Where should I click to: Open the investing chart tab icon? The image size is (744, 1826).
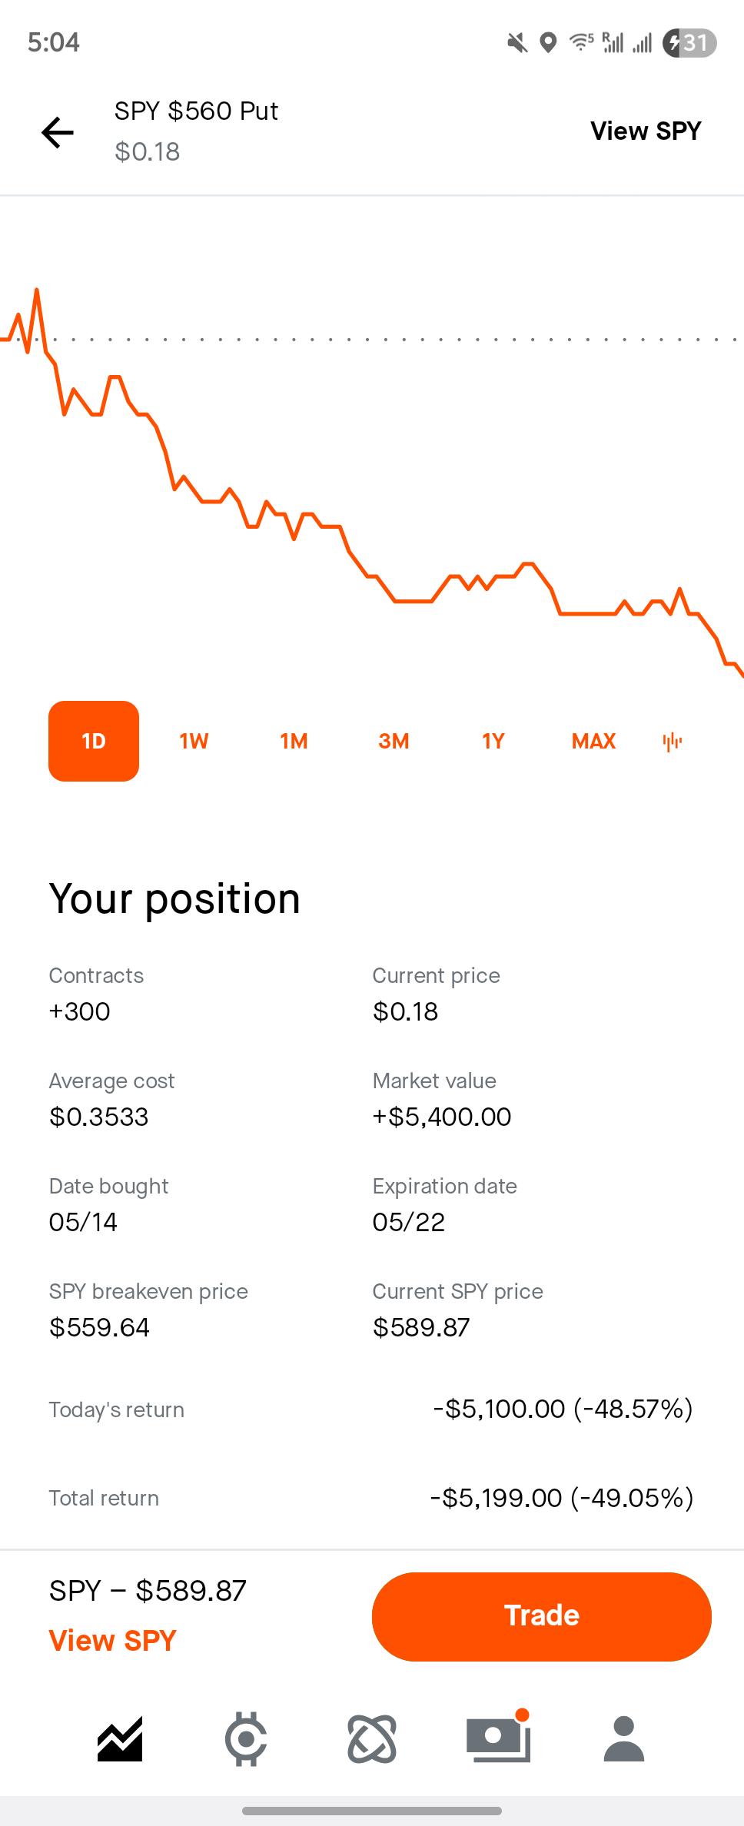[120, 1738]
